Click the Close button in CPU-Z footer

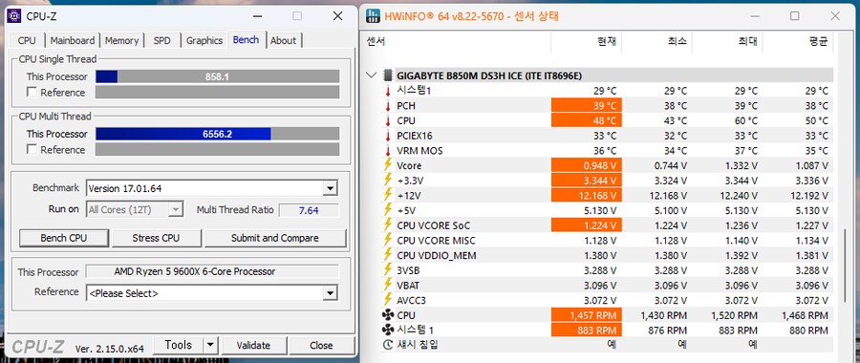click(321, 346)
